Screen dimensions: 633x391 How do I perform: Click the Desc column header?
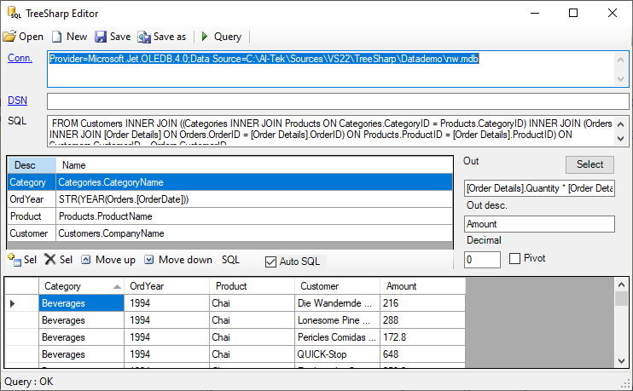[x=32, y=165]
